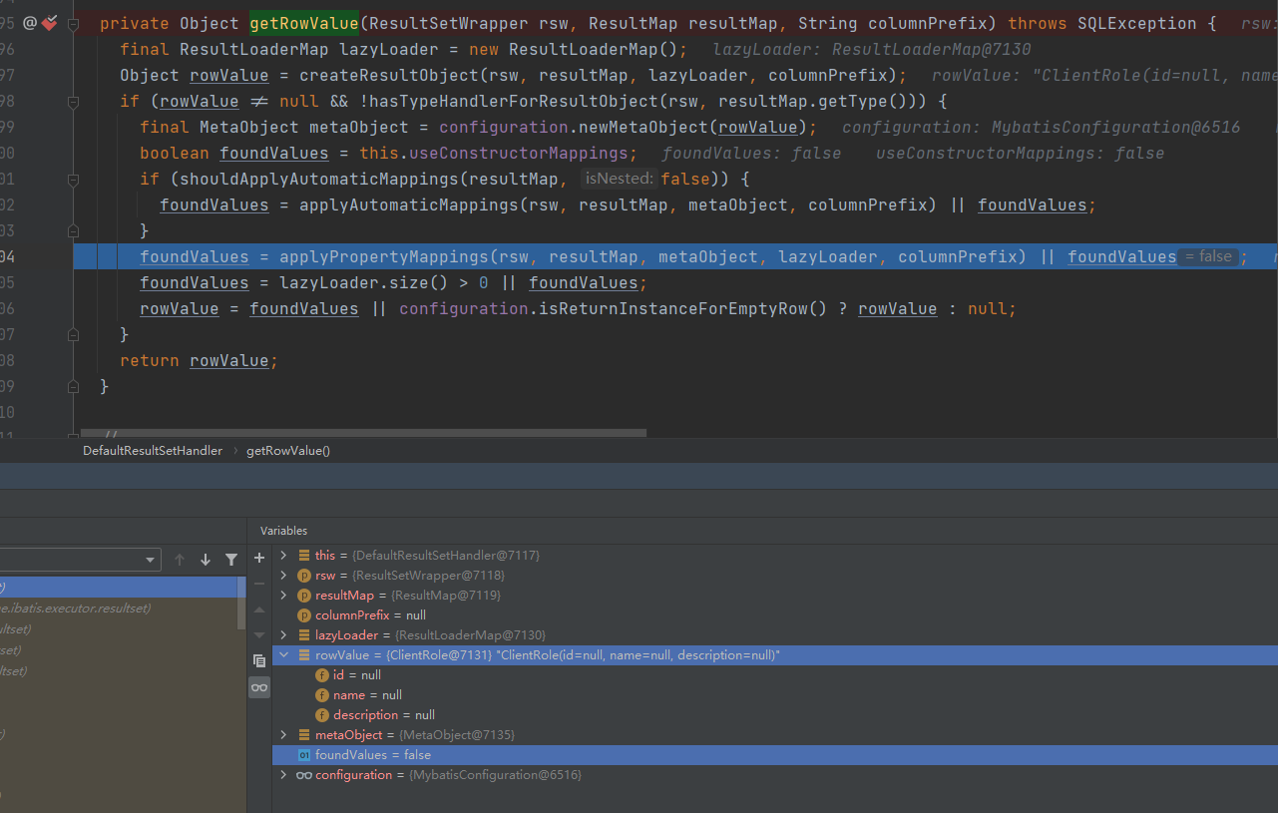Screen dimensions: 1278x813
Task: Click the move watch up arrow
Action: point(259,610)
